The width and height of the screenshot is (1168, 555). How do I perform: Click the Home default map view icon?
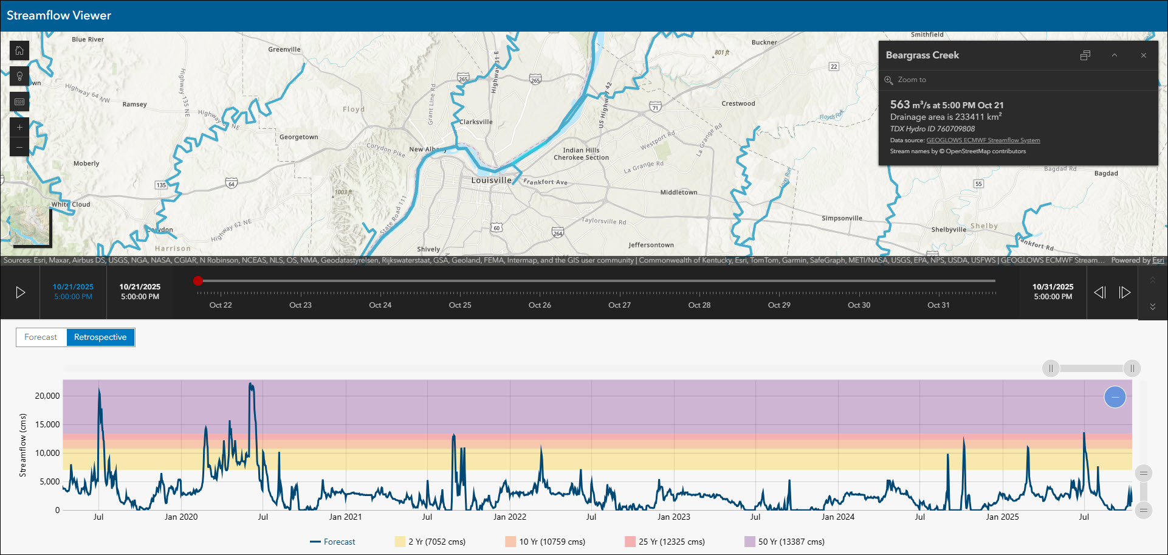19,50
